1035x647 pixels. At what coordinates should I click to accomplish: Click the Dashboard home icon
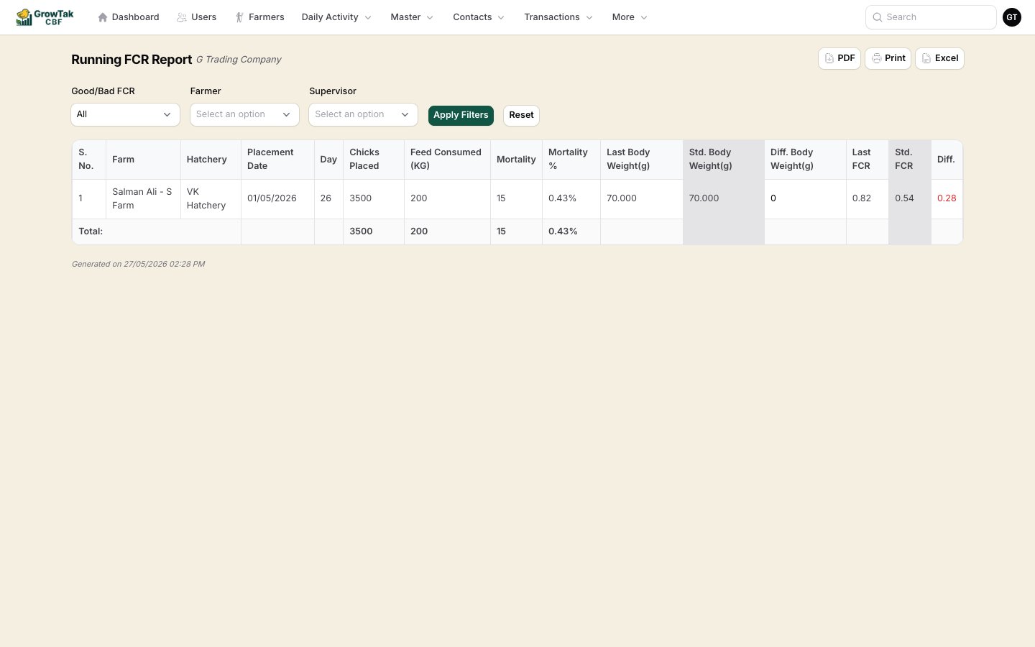coord(103,17)
